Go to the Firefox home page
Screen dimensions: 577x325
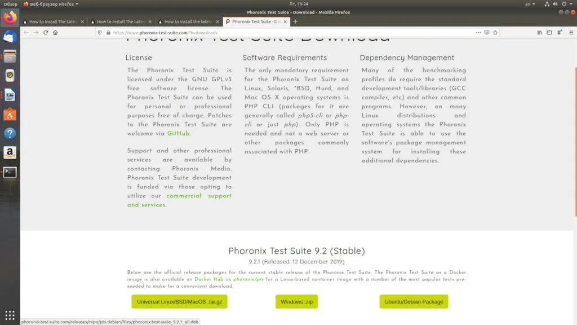55,32
